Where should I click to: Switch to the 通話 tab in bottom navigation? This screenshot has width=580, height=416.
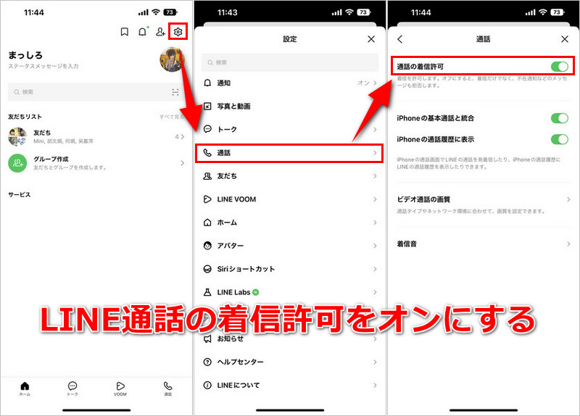168,389
